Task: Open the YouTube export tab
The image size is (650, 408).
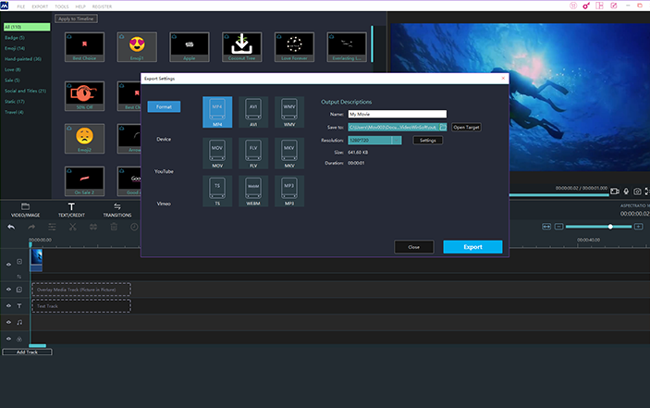Action: pyautogui.click(x=164, y=171)
